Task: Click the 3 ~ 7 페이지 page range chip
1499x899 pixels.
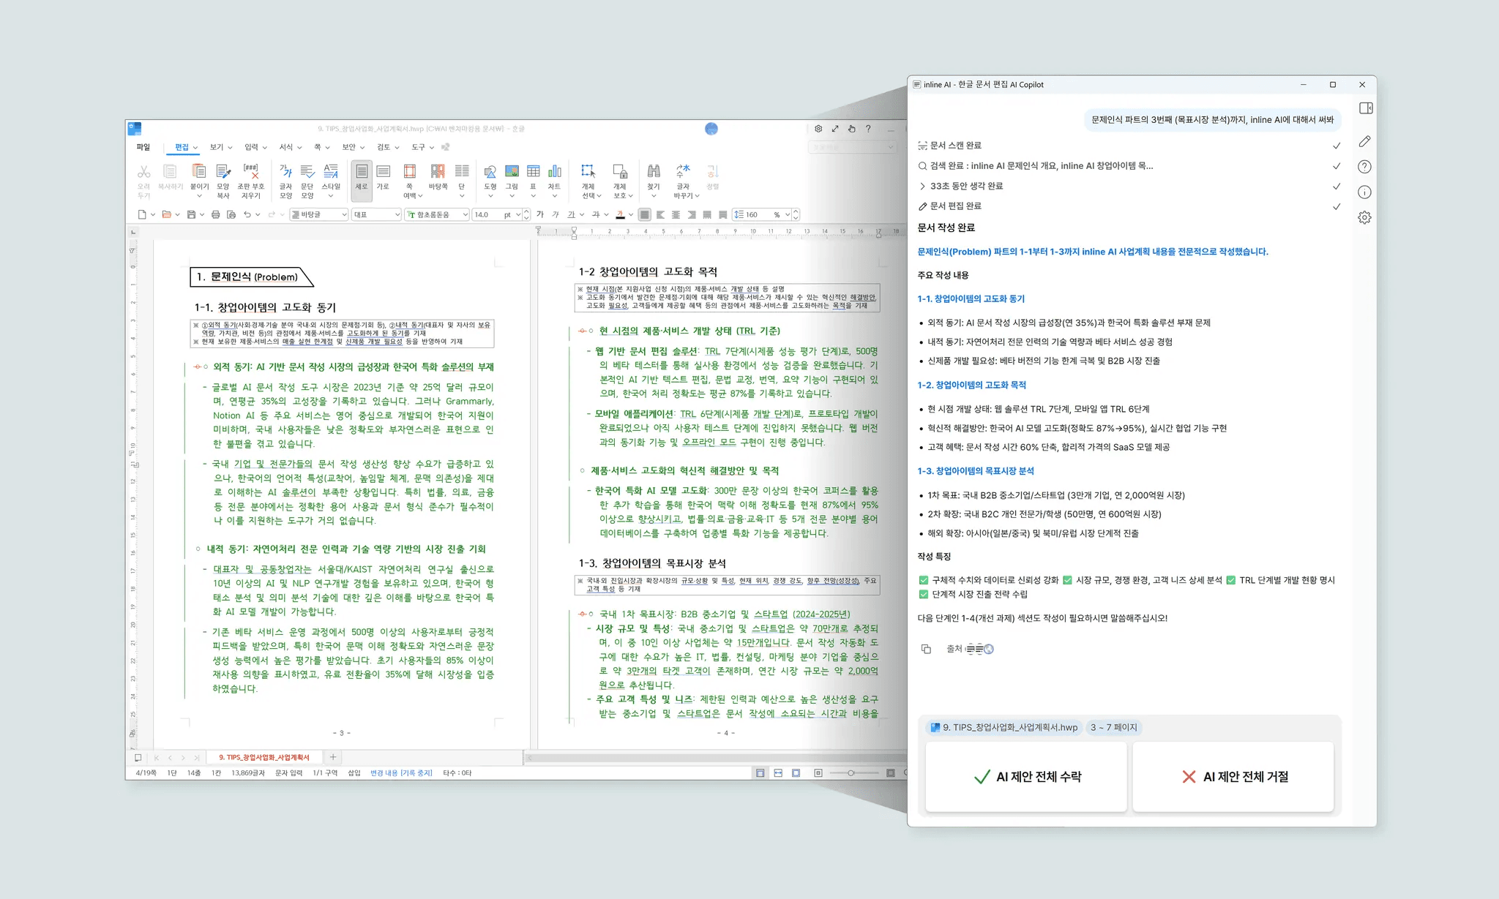Action: pyautogui.click(x=1114, y=727)
